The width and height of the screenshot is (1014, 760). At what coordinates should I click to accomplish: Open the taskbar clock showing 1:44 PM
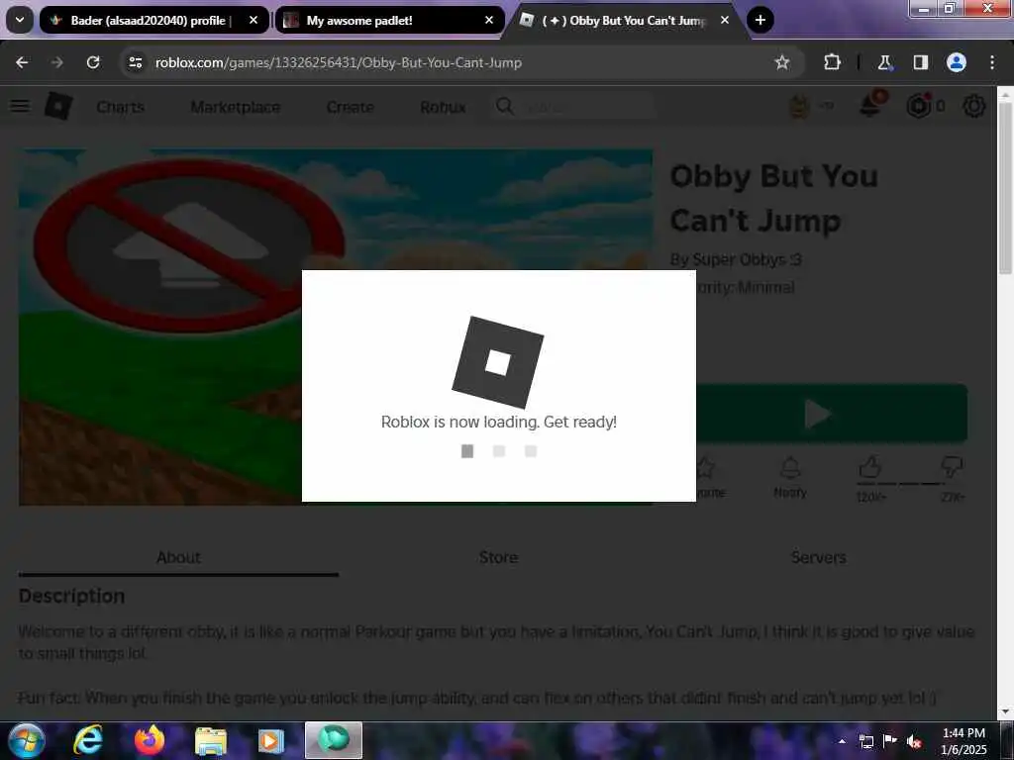[x=963, y=741]
